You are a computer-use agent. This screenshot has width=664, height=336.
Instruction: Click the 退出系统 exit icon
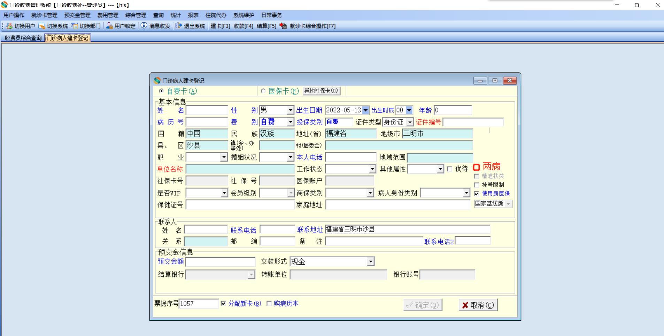pyautogui.click(x=179, y=26)
